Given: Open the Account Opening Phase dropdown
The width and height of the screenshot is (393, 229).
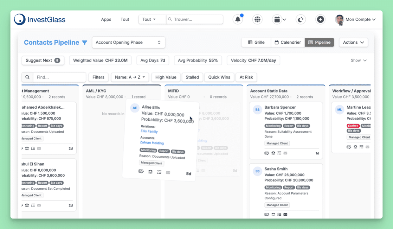Looking at the screenshot, I should tap(128, 42).
